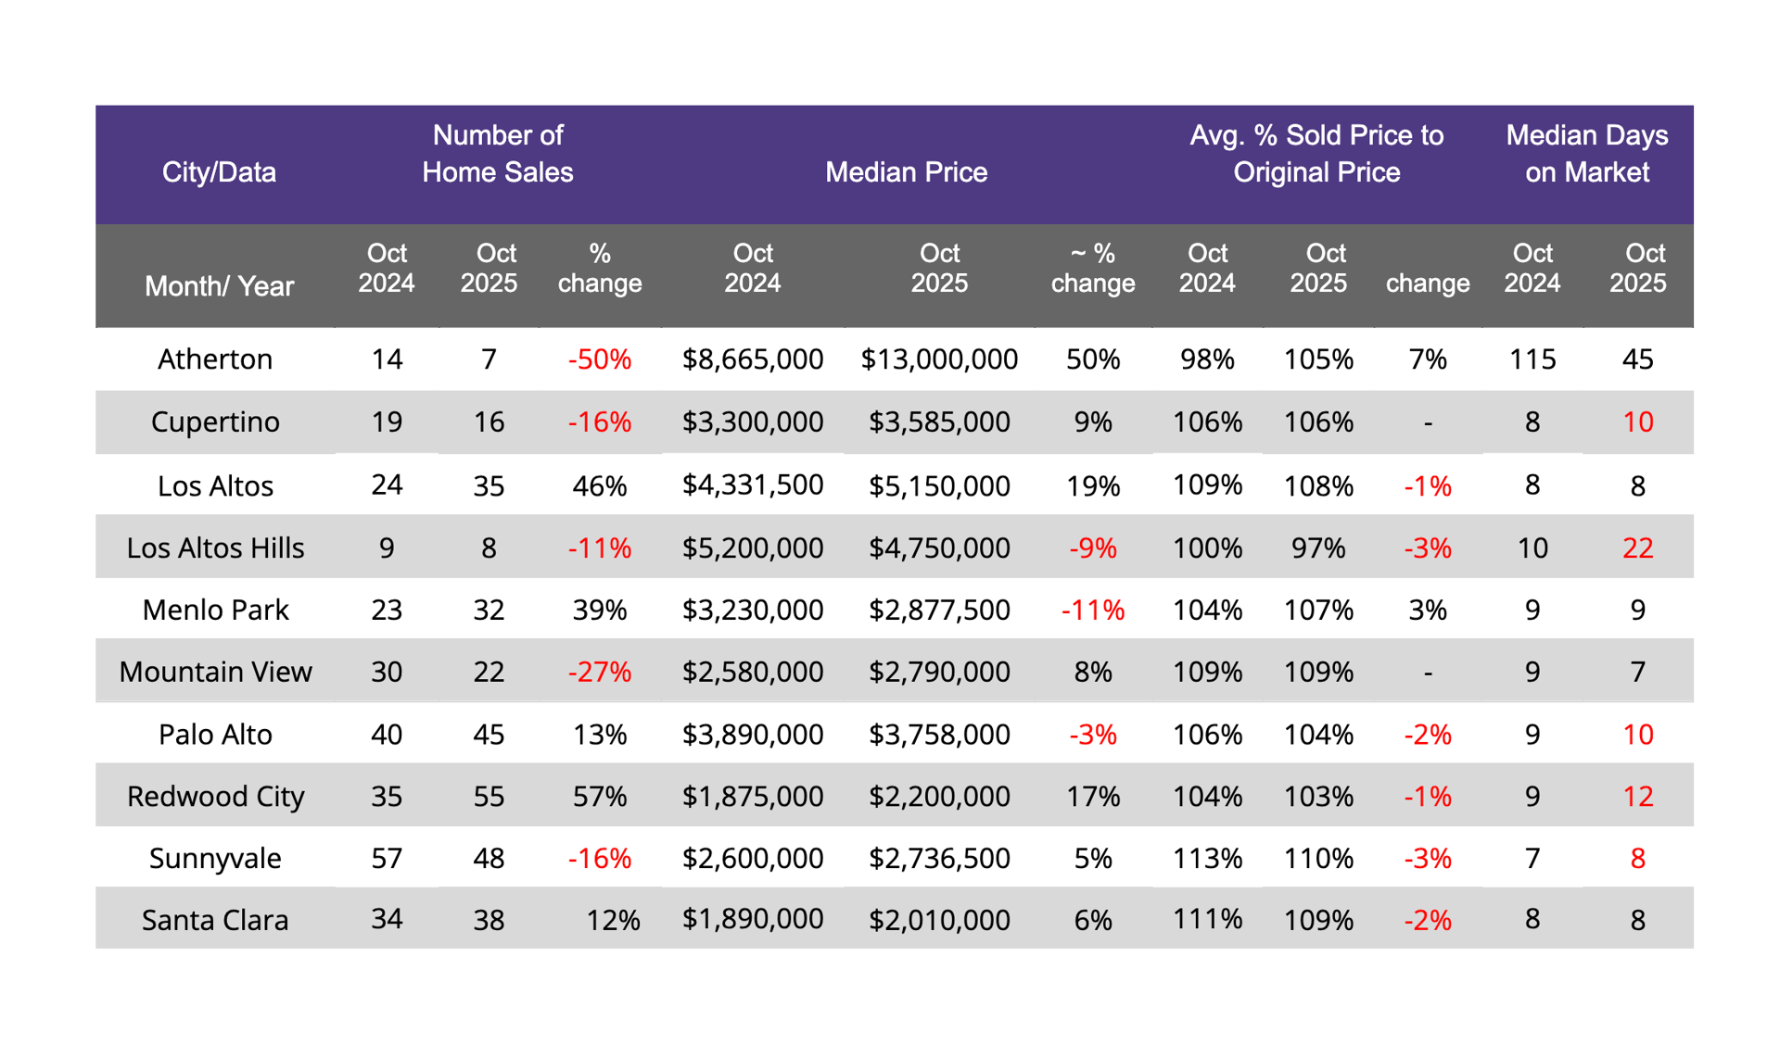Screen dimensions: 1780x1045
Task: Click the Atherton city name cell
Action: [x=215, y=359]
